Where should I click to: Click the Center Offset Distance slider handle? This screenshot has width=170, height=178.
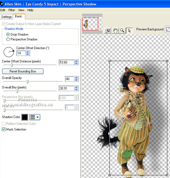[12, 65]
